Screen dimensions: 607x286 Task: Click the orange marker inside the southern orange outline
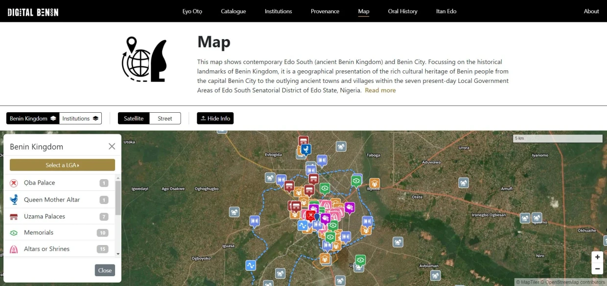(325, 259)
